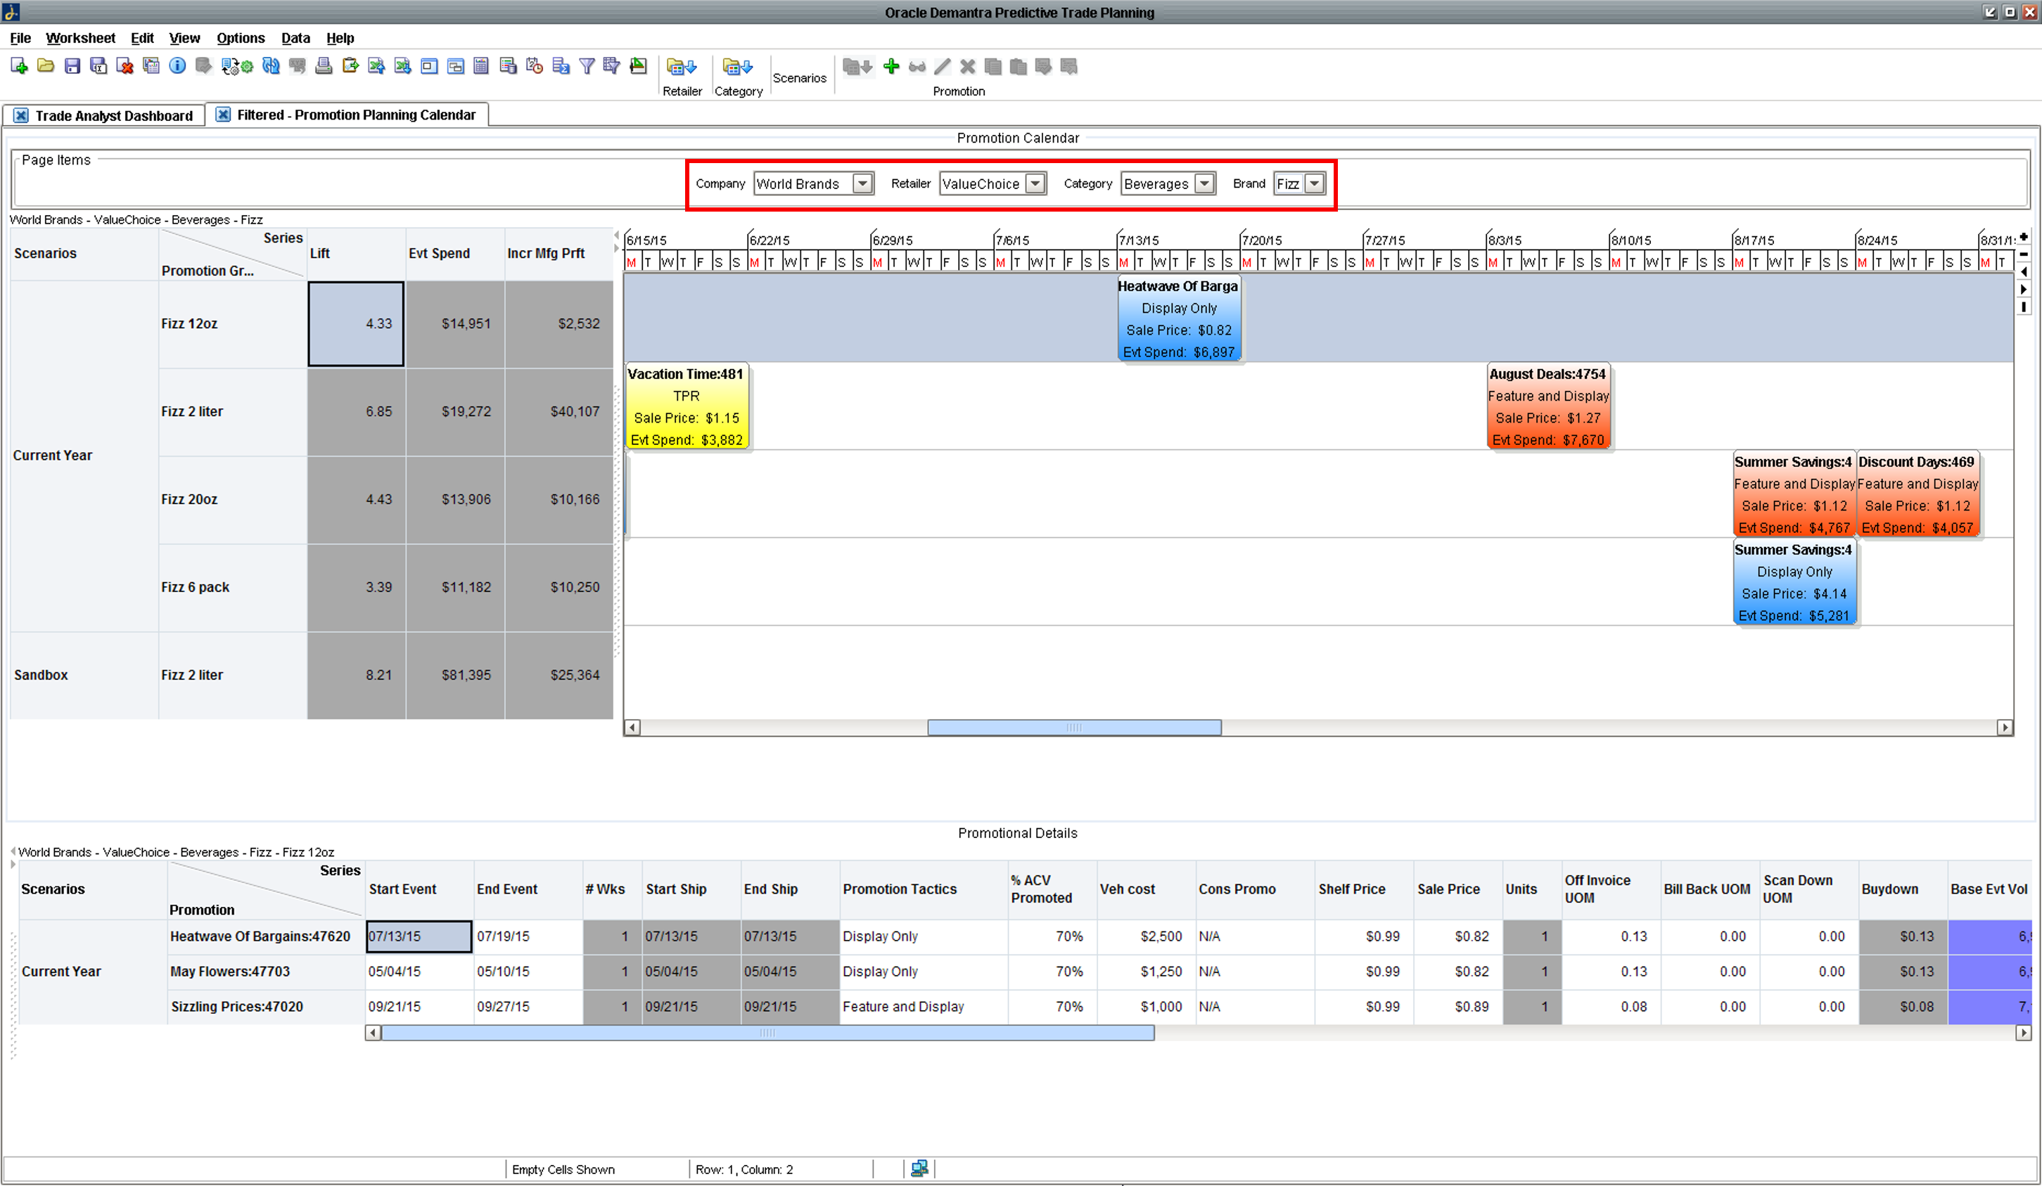The height and width of the screenshot is (1186, 2042).
Task: Click the Filter funnel icon
Action: point(587,66)
